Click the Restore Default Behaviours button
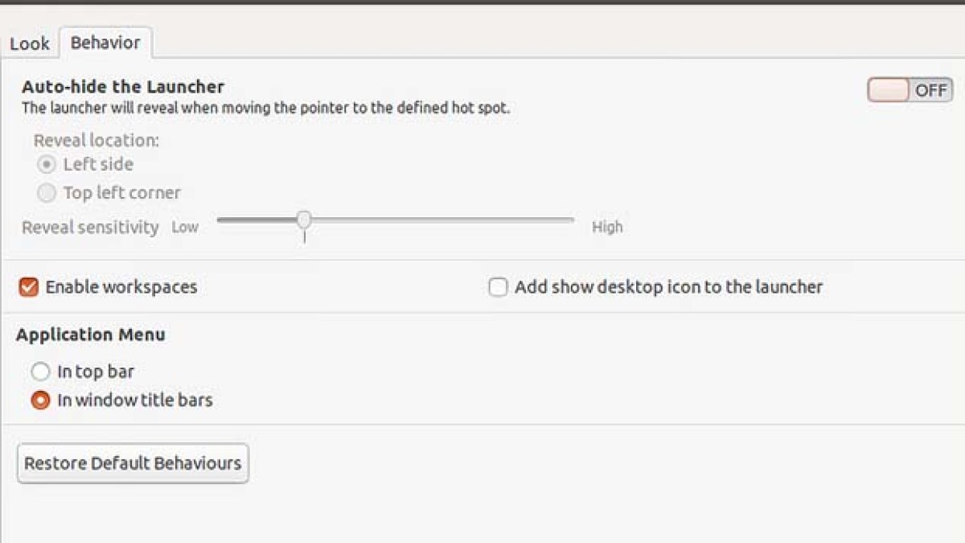The width and height of the screenshot is (965, 543). [133, 463]
